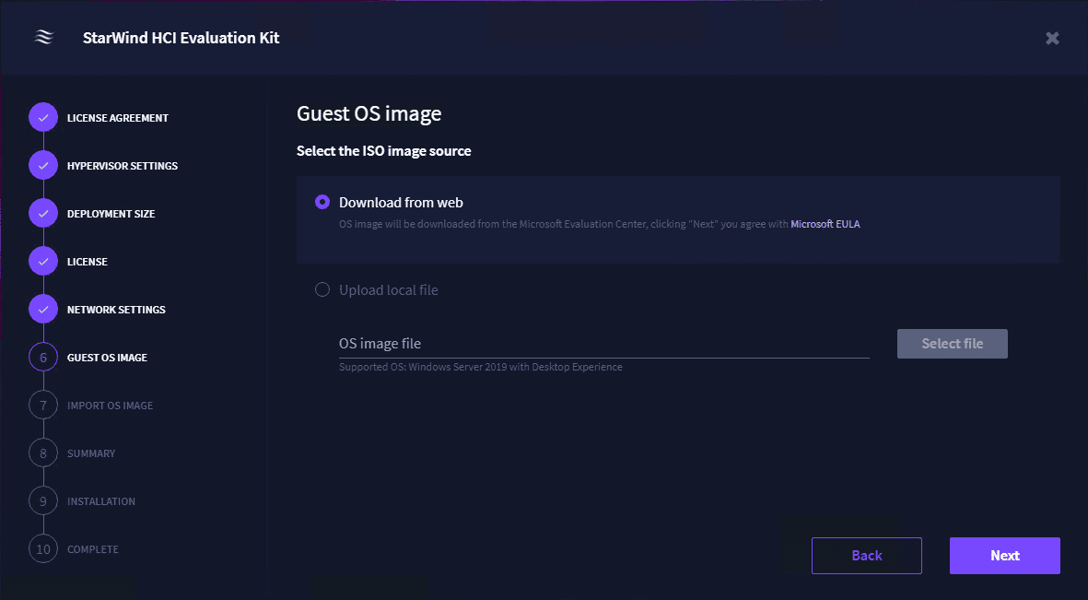Go back with the Back button

coord(866,556)
